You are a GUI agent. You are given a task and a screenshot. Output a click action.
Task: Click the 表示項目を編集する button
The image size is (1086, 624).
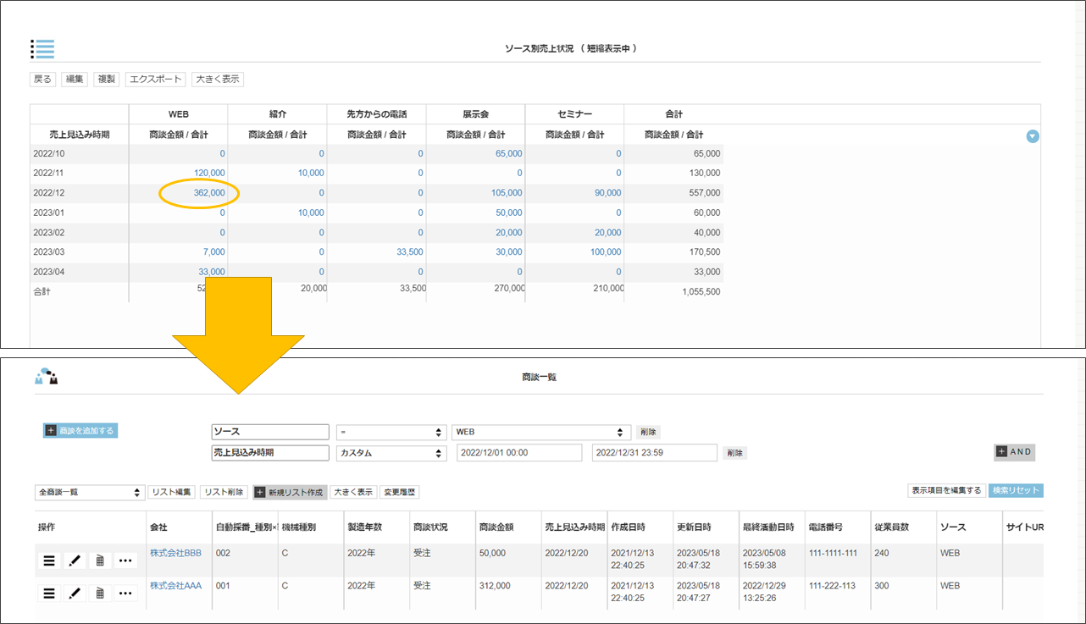point(946,490)
